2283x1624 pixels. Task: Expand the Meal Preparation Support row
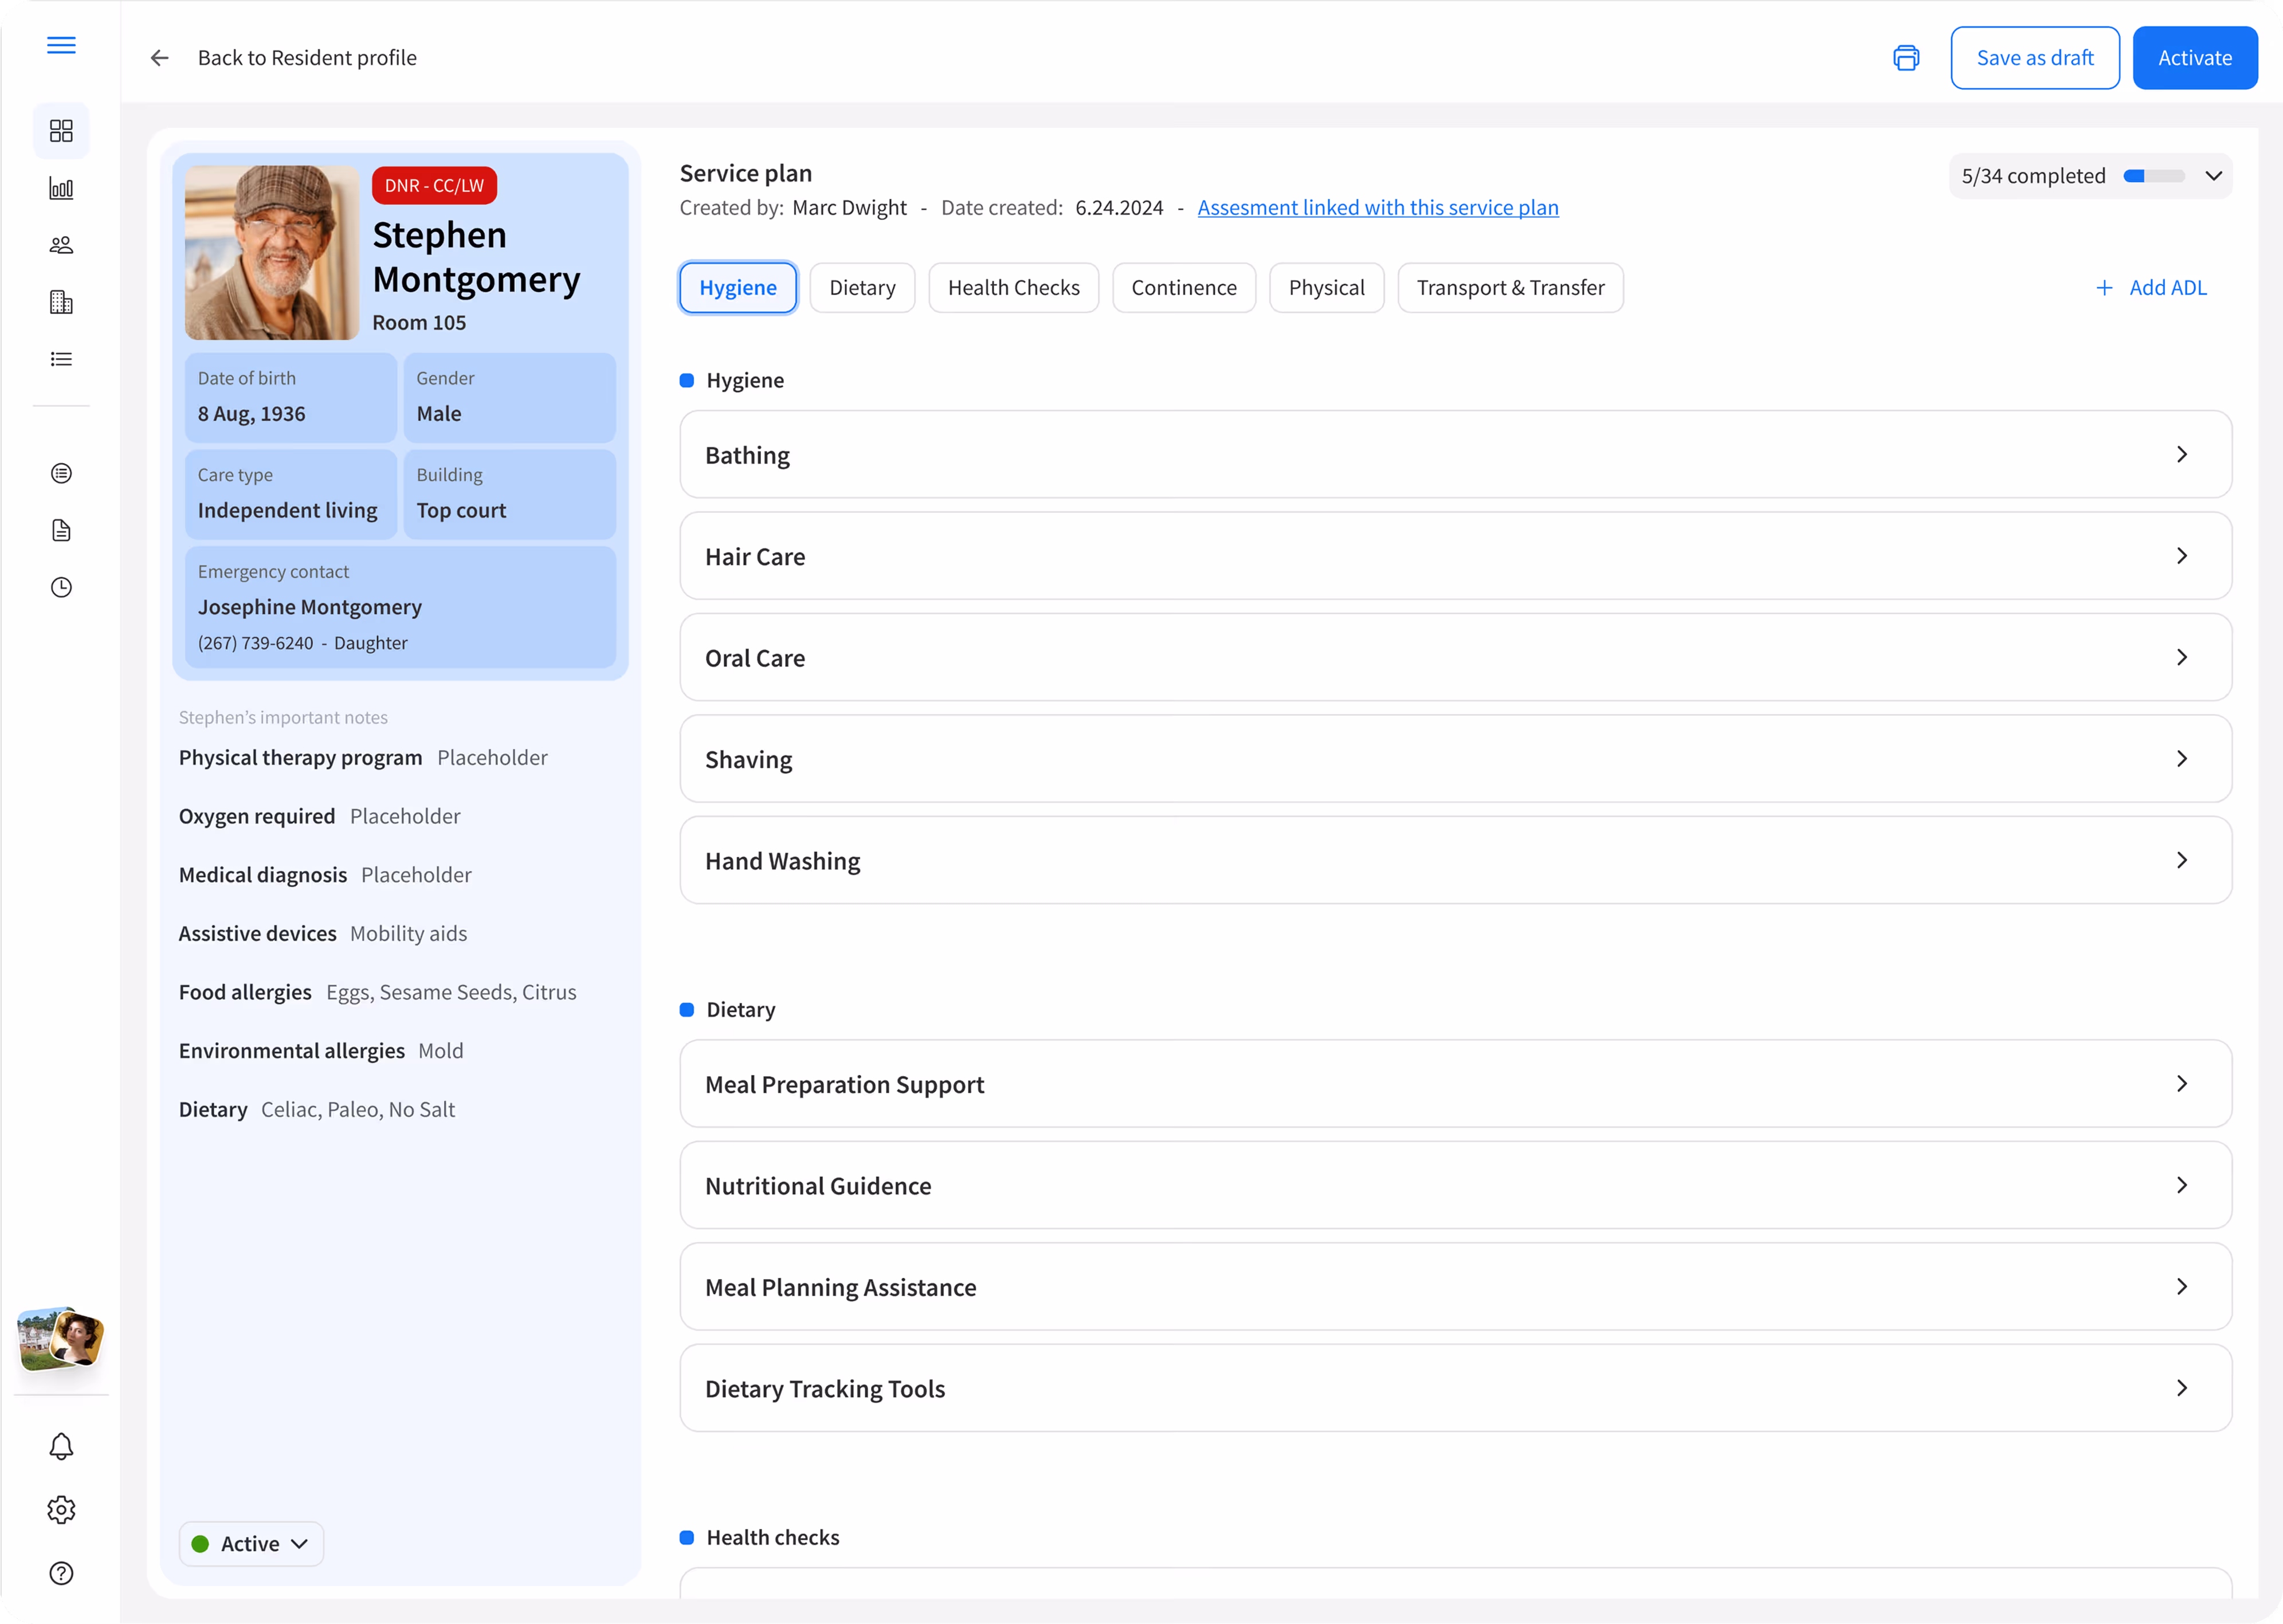pos(1455,1084)
